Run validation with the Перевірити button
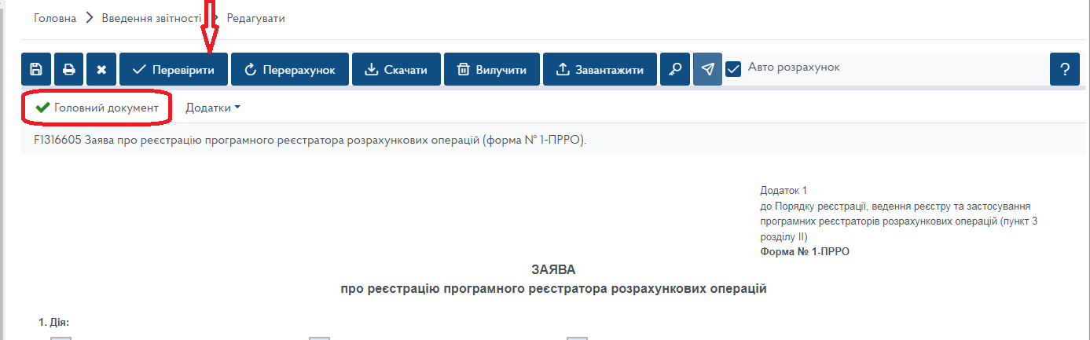1090x340 pixels. 173,70
